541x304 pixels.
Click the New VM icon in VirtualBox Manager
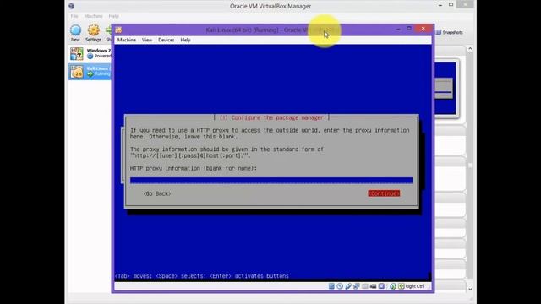click(x=75, y=30)
